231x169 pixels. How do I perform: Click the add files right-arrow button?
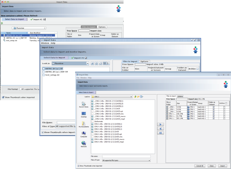(x=160, y=125)
